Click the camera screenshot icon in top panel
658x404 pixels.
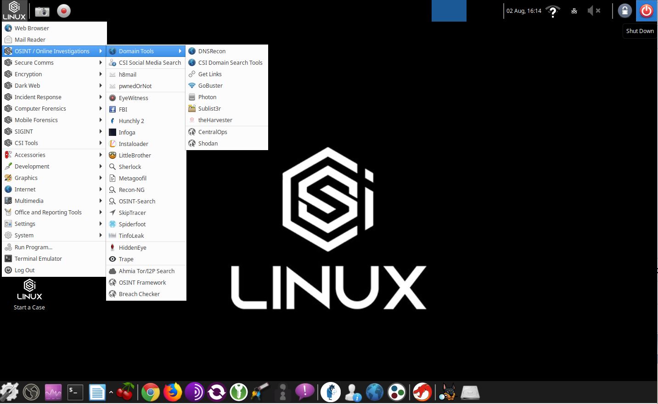(x=42, y=11)
